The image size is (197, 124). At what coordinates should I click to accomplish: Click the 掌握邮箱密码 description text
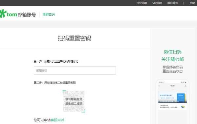(173, 67)
